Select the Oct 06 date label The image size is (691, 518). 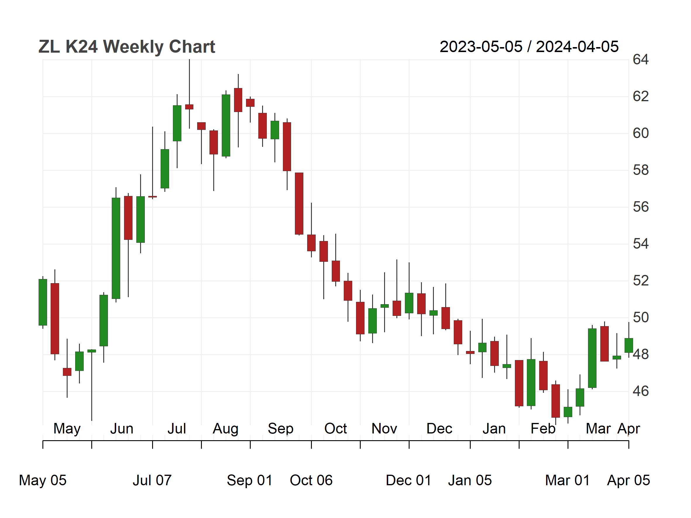tap(311, 480)
